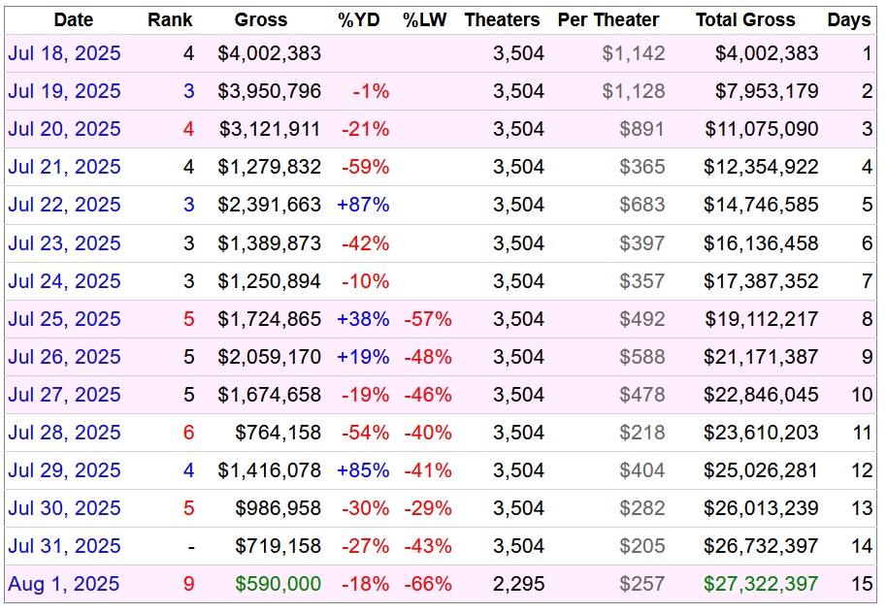This screenshot has height=613, width=887.
Task: Select the $1,724,865 gross value
Action: pos(269,319)
